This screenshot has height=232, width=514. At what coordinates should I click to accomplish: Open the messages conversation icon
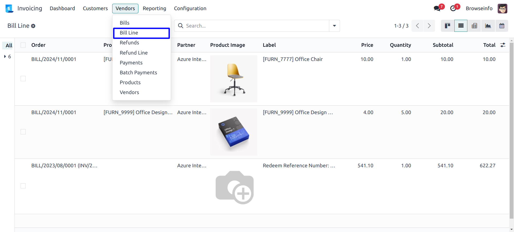pyautogui.click(x=437, y=8)
